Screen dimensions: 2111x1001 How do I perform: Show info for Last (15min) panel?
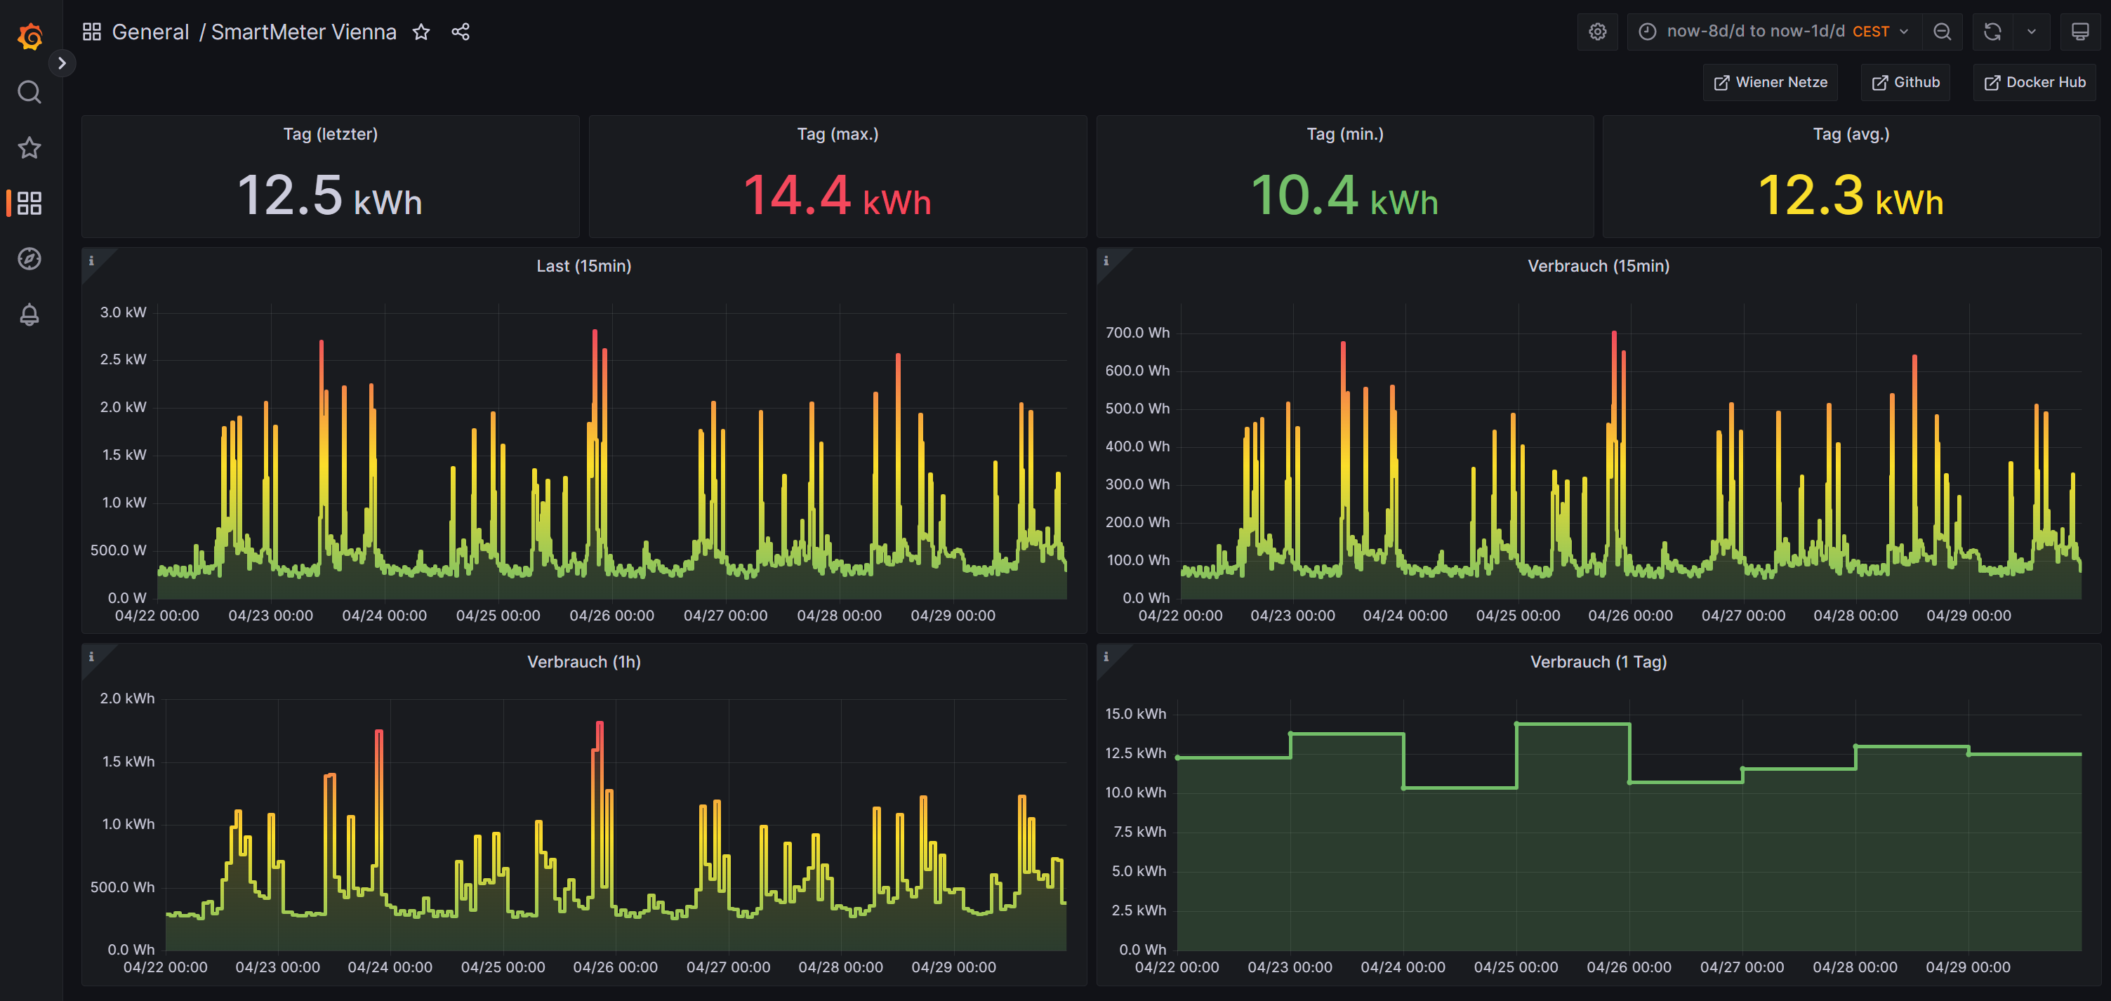(x=92, y=261)
